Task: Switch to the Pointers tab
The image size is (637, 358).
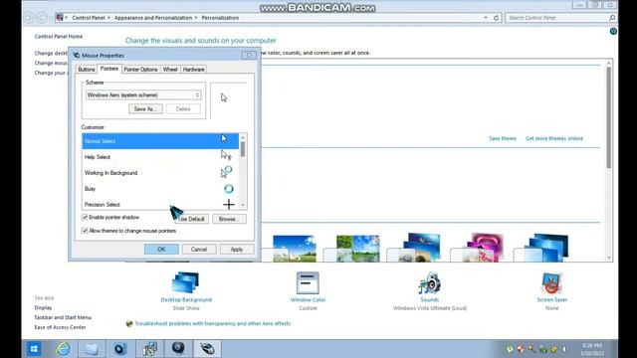Action: tap(109, 69)
